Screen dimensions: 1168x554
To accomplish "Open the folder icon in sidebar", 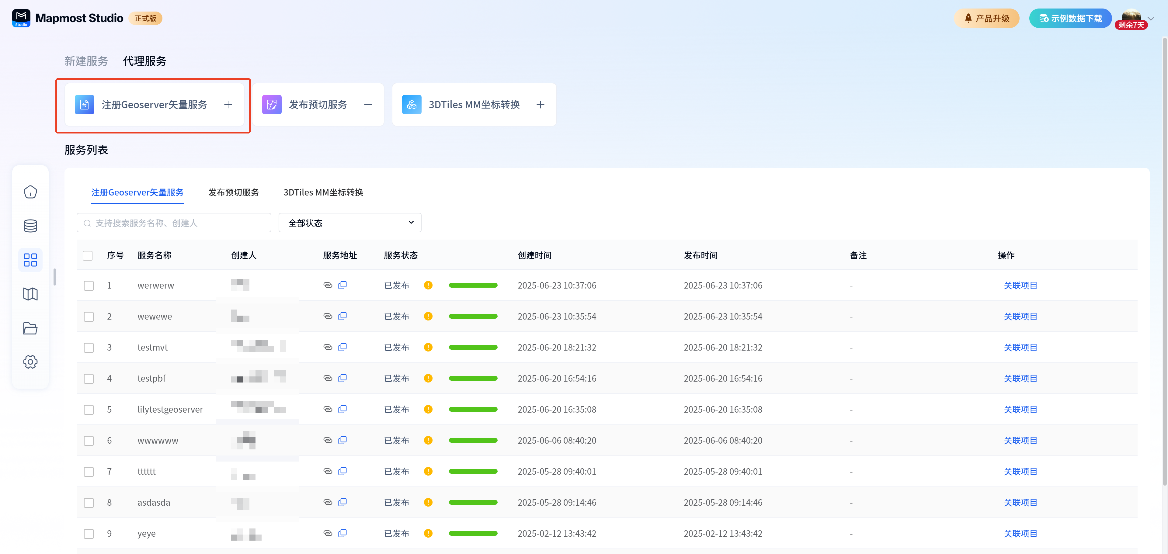I will pos(30,328).
